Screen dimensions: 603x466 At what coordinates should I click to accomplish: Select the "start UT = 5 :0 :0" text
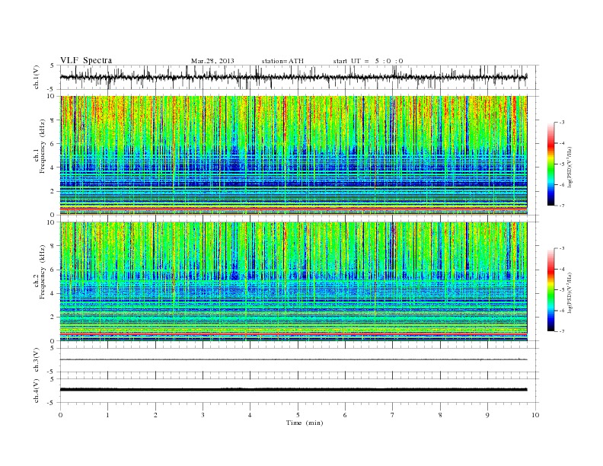pyautogui.click(x=368, y=61)
